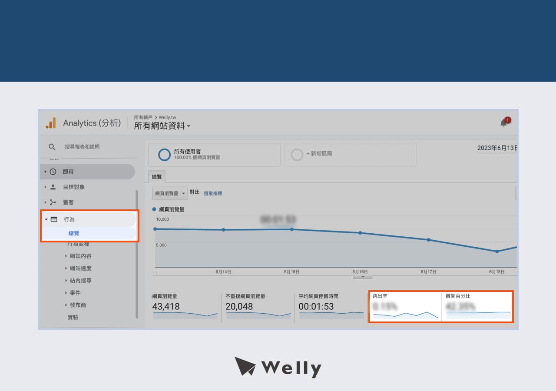
Task: Click the 所有使用者 segment circle icon
Action: pyautogui.click(x=165, y=155)
